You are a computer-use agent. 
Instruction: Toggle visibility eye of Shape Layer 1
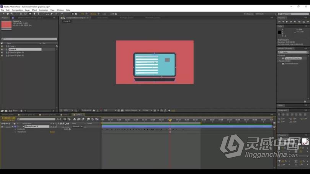point(2,126)
